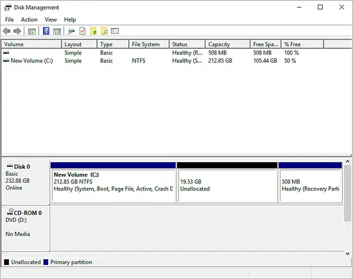The image size is (353, 279).
Task: Click the yellow folder up-arrow icon
Action: [x=94, y=31]
